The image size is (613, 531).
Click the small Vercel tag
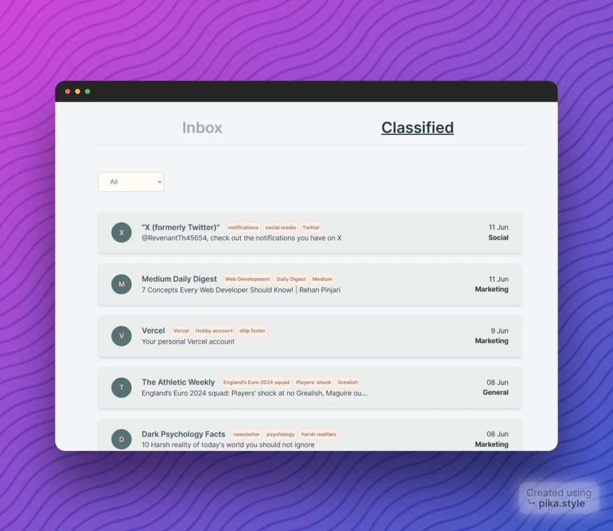pyautogui.click(x=181, y=331)
